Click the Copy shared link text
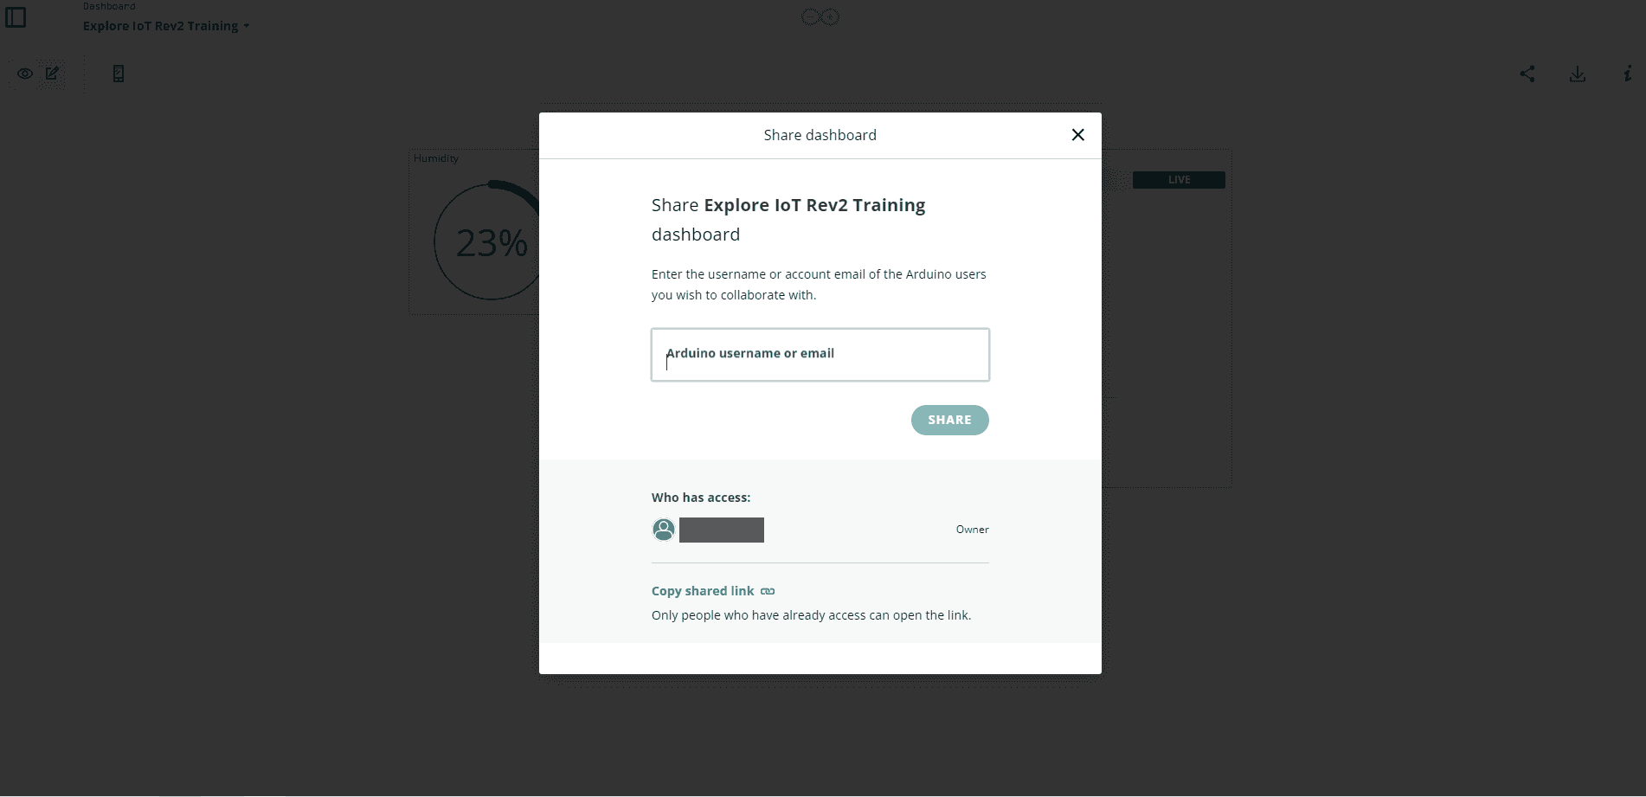Viewport: 1646px width, 797px height. pyautogui.click(x=703, y=591)
